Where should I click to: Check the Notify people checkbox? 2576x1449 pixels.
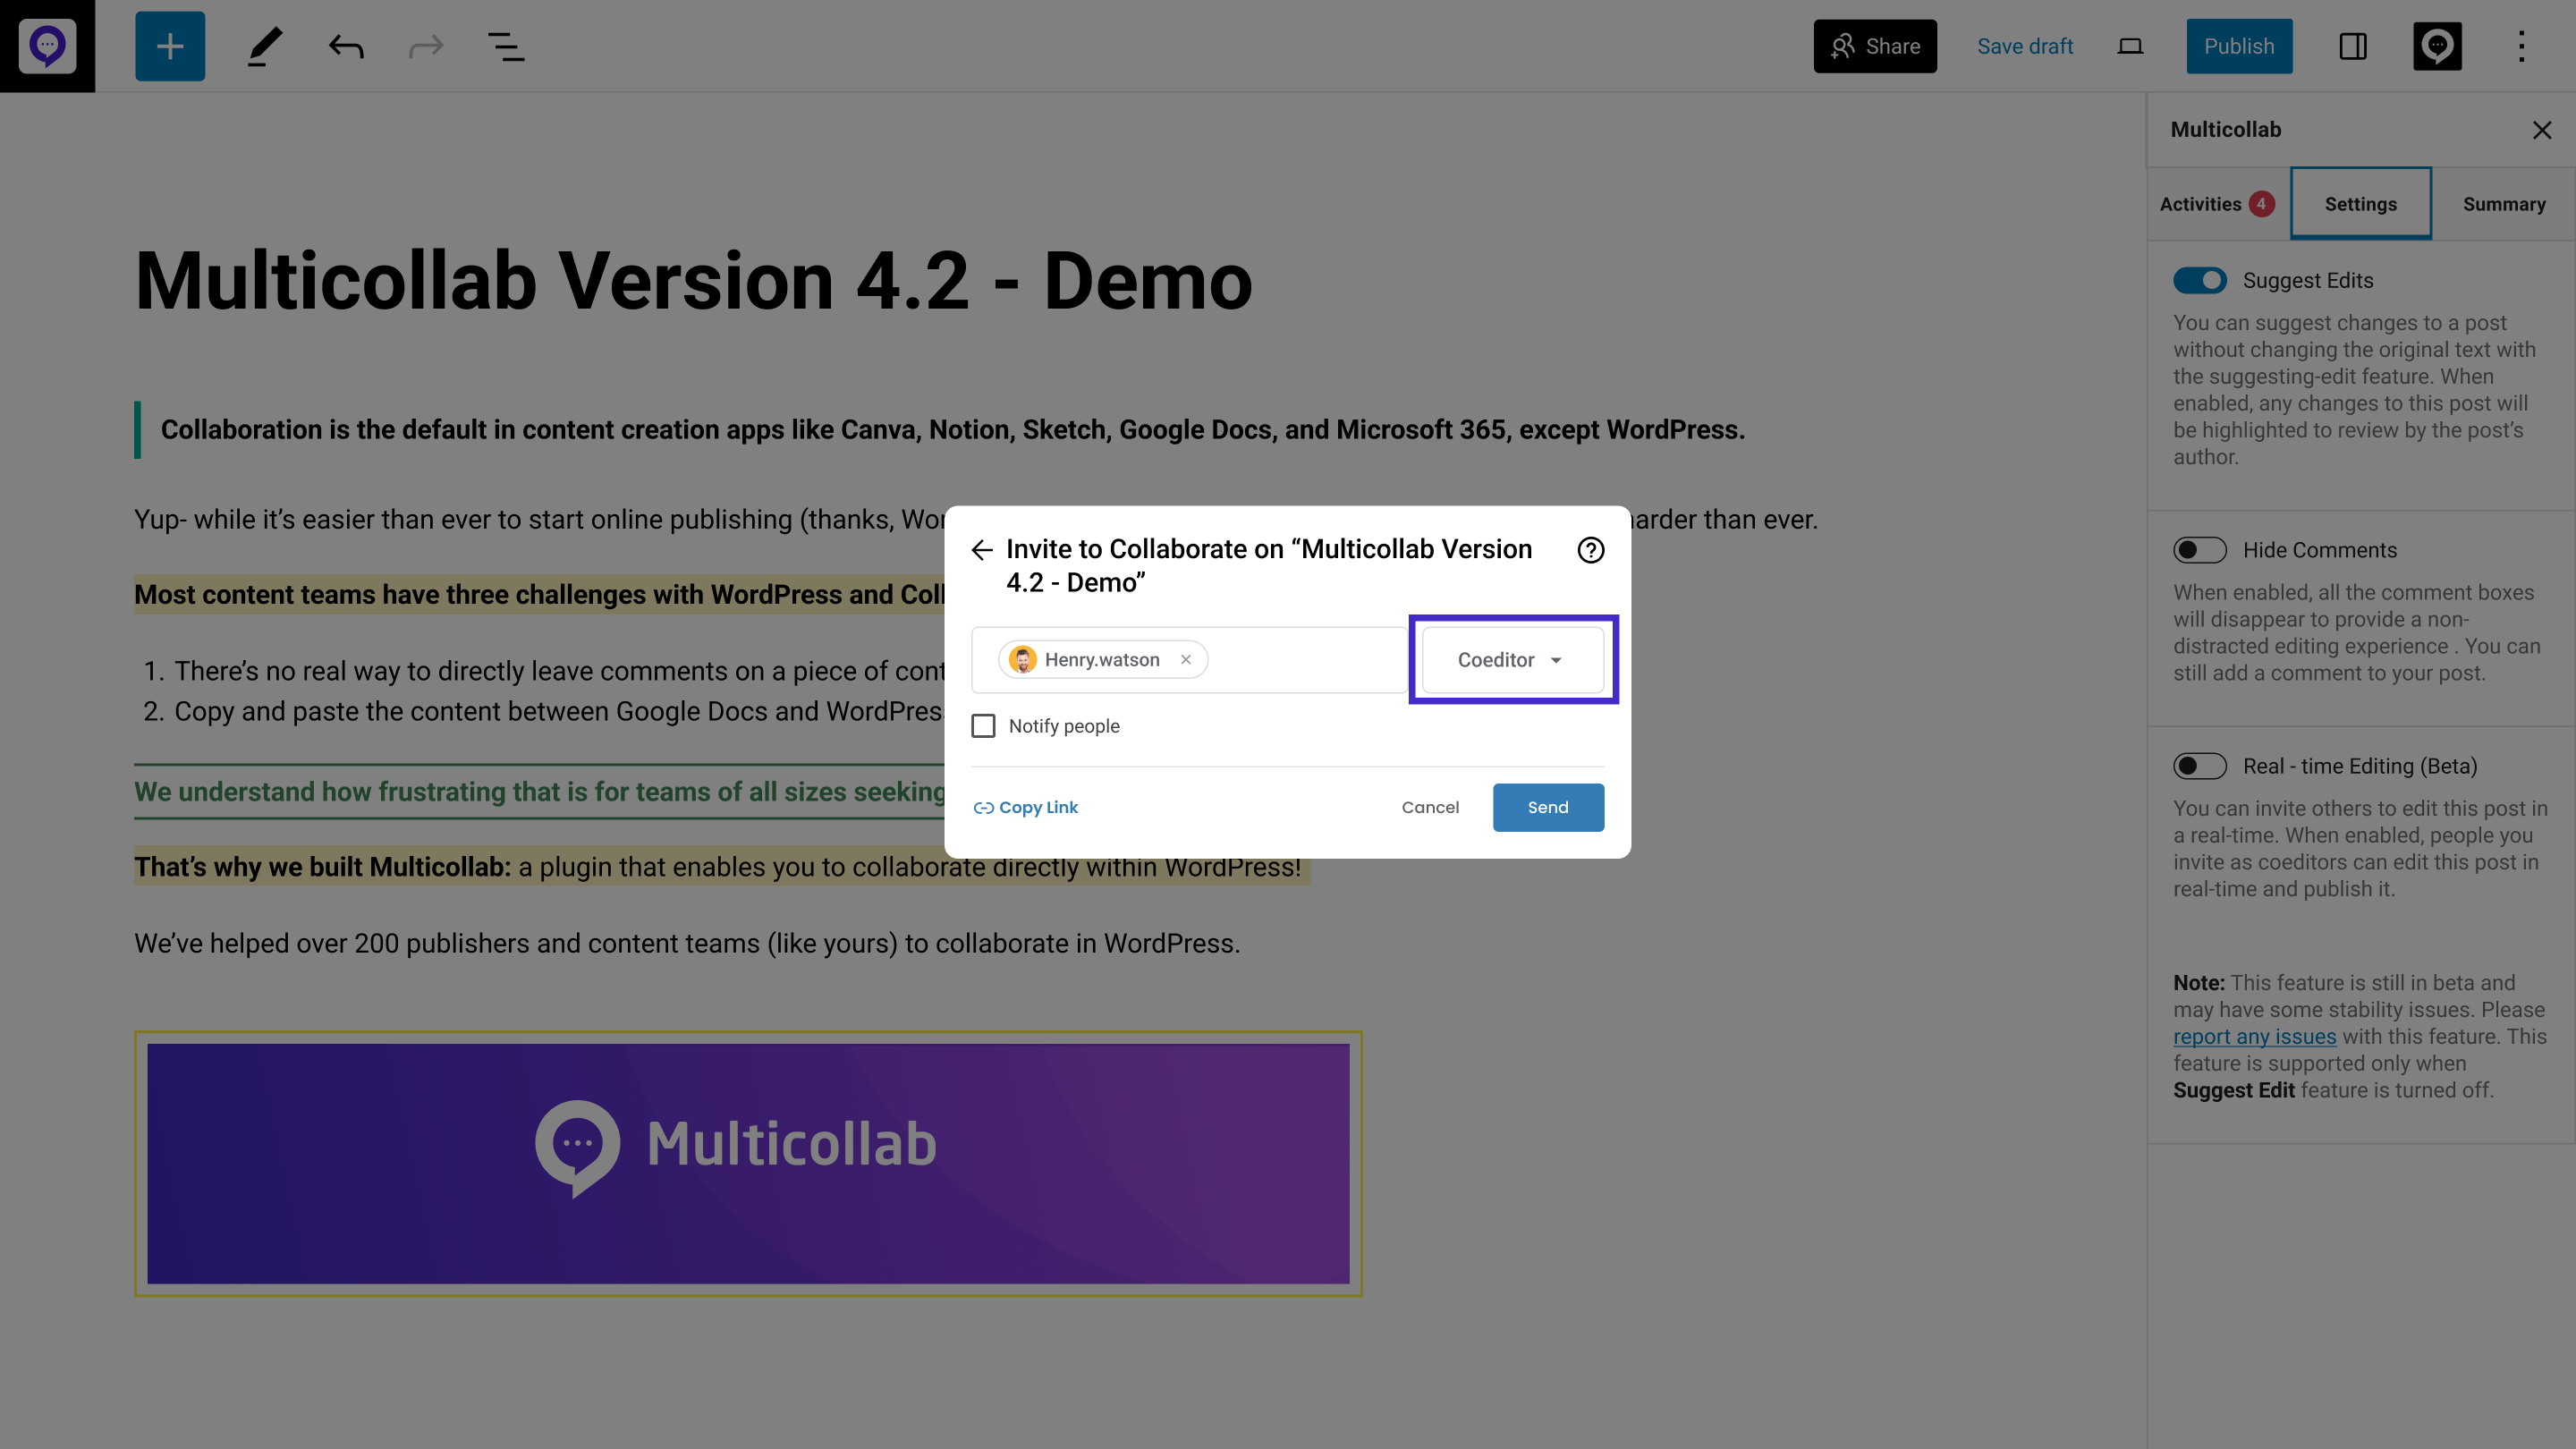pyautogui.click(x=983, y=726)
